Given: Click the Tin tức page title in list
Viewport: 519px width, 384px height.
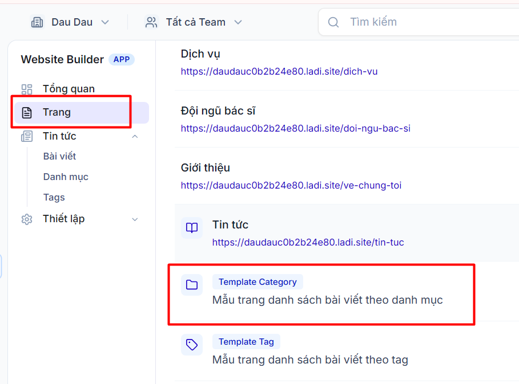Looking at the screenshot, I should point(230,225).
